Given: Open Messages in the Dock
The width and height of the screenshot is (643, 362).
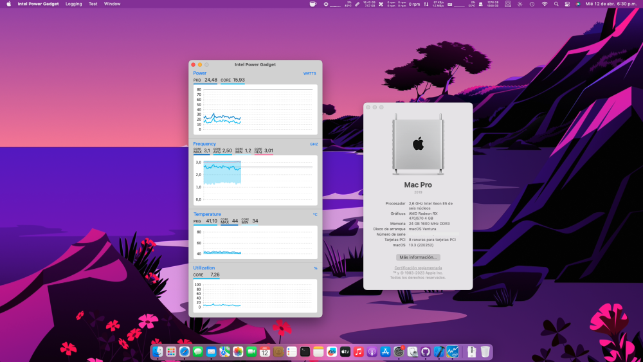Looking at the screenshot, I should tap(198, 352).
